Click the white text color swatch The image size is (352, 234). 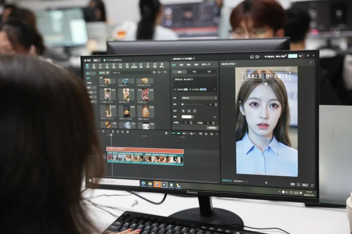187,117
